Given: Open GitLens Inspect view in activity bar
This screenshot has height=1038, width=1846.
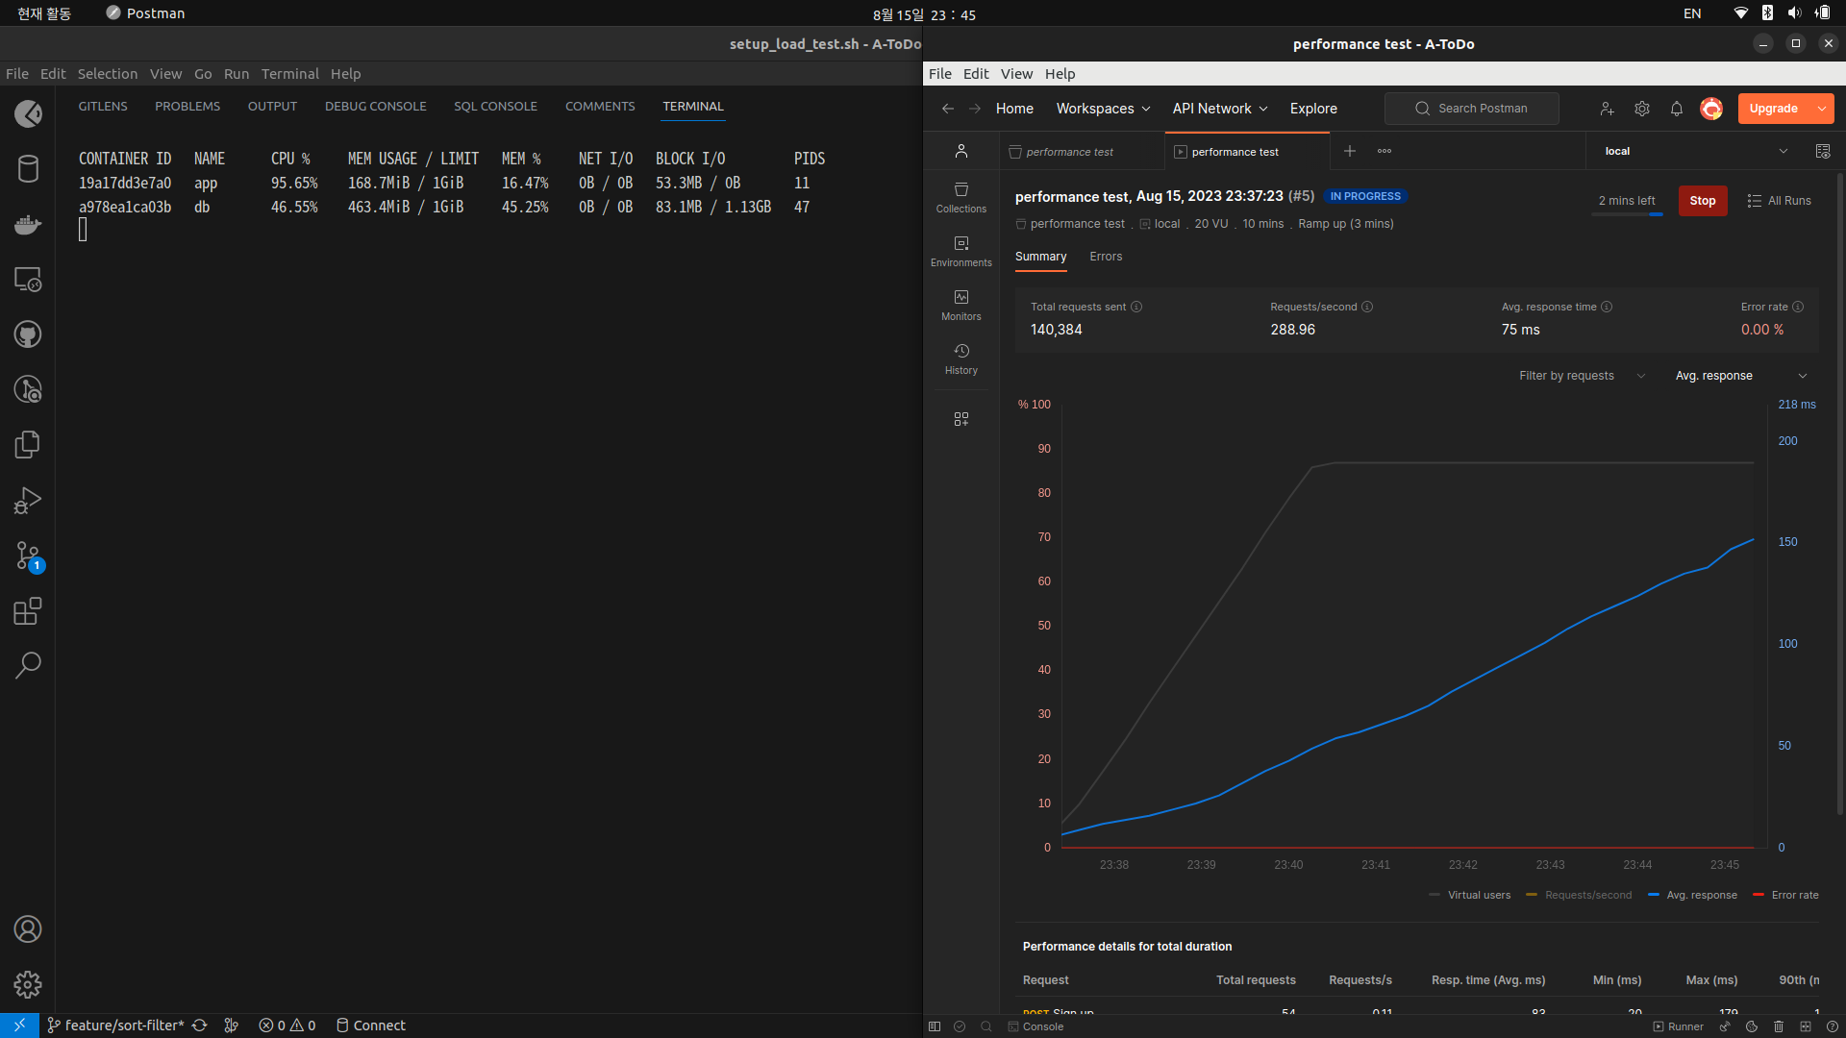Looking at the screenshot, I should tap(28, 389).
